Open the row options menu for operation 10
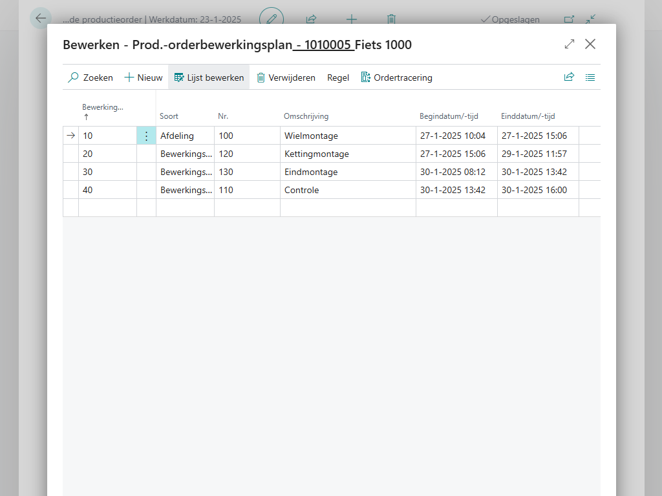This screenshot has width=662, height=496. pyautogui.click(x=146, y=136)
